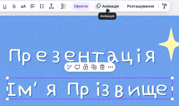Image resolution: width=179 pixels, height=106 pixels.
Task: Click top-right resize handle of text box
Action: click(172, 78)
